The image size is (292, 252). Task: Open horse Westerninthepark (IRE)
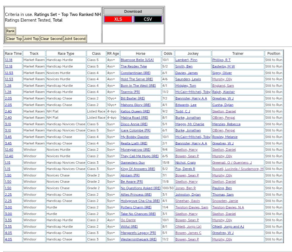139,239
